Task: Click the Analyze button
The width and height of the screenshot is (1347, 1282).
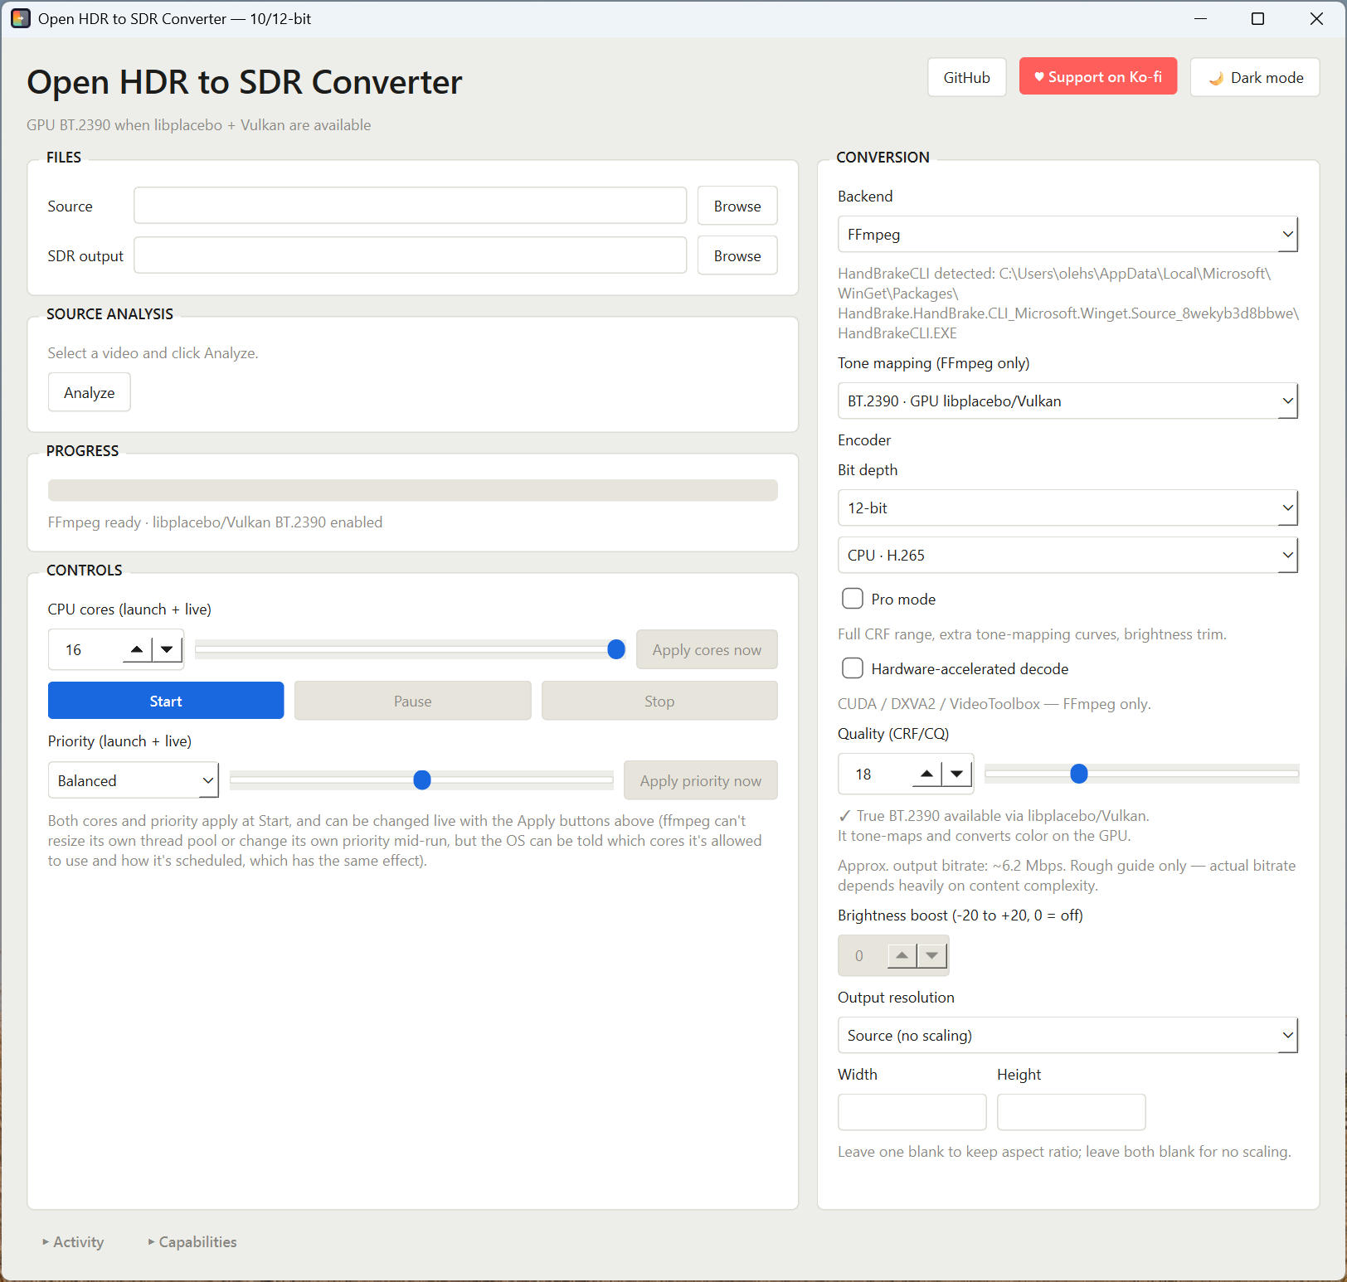Action: click(90, 392)
